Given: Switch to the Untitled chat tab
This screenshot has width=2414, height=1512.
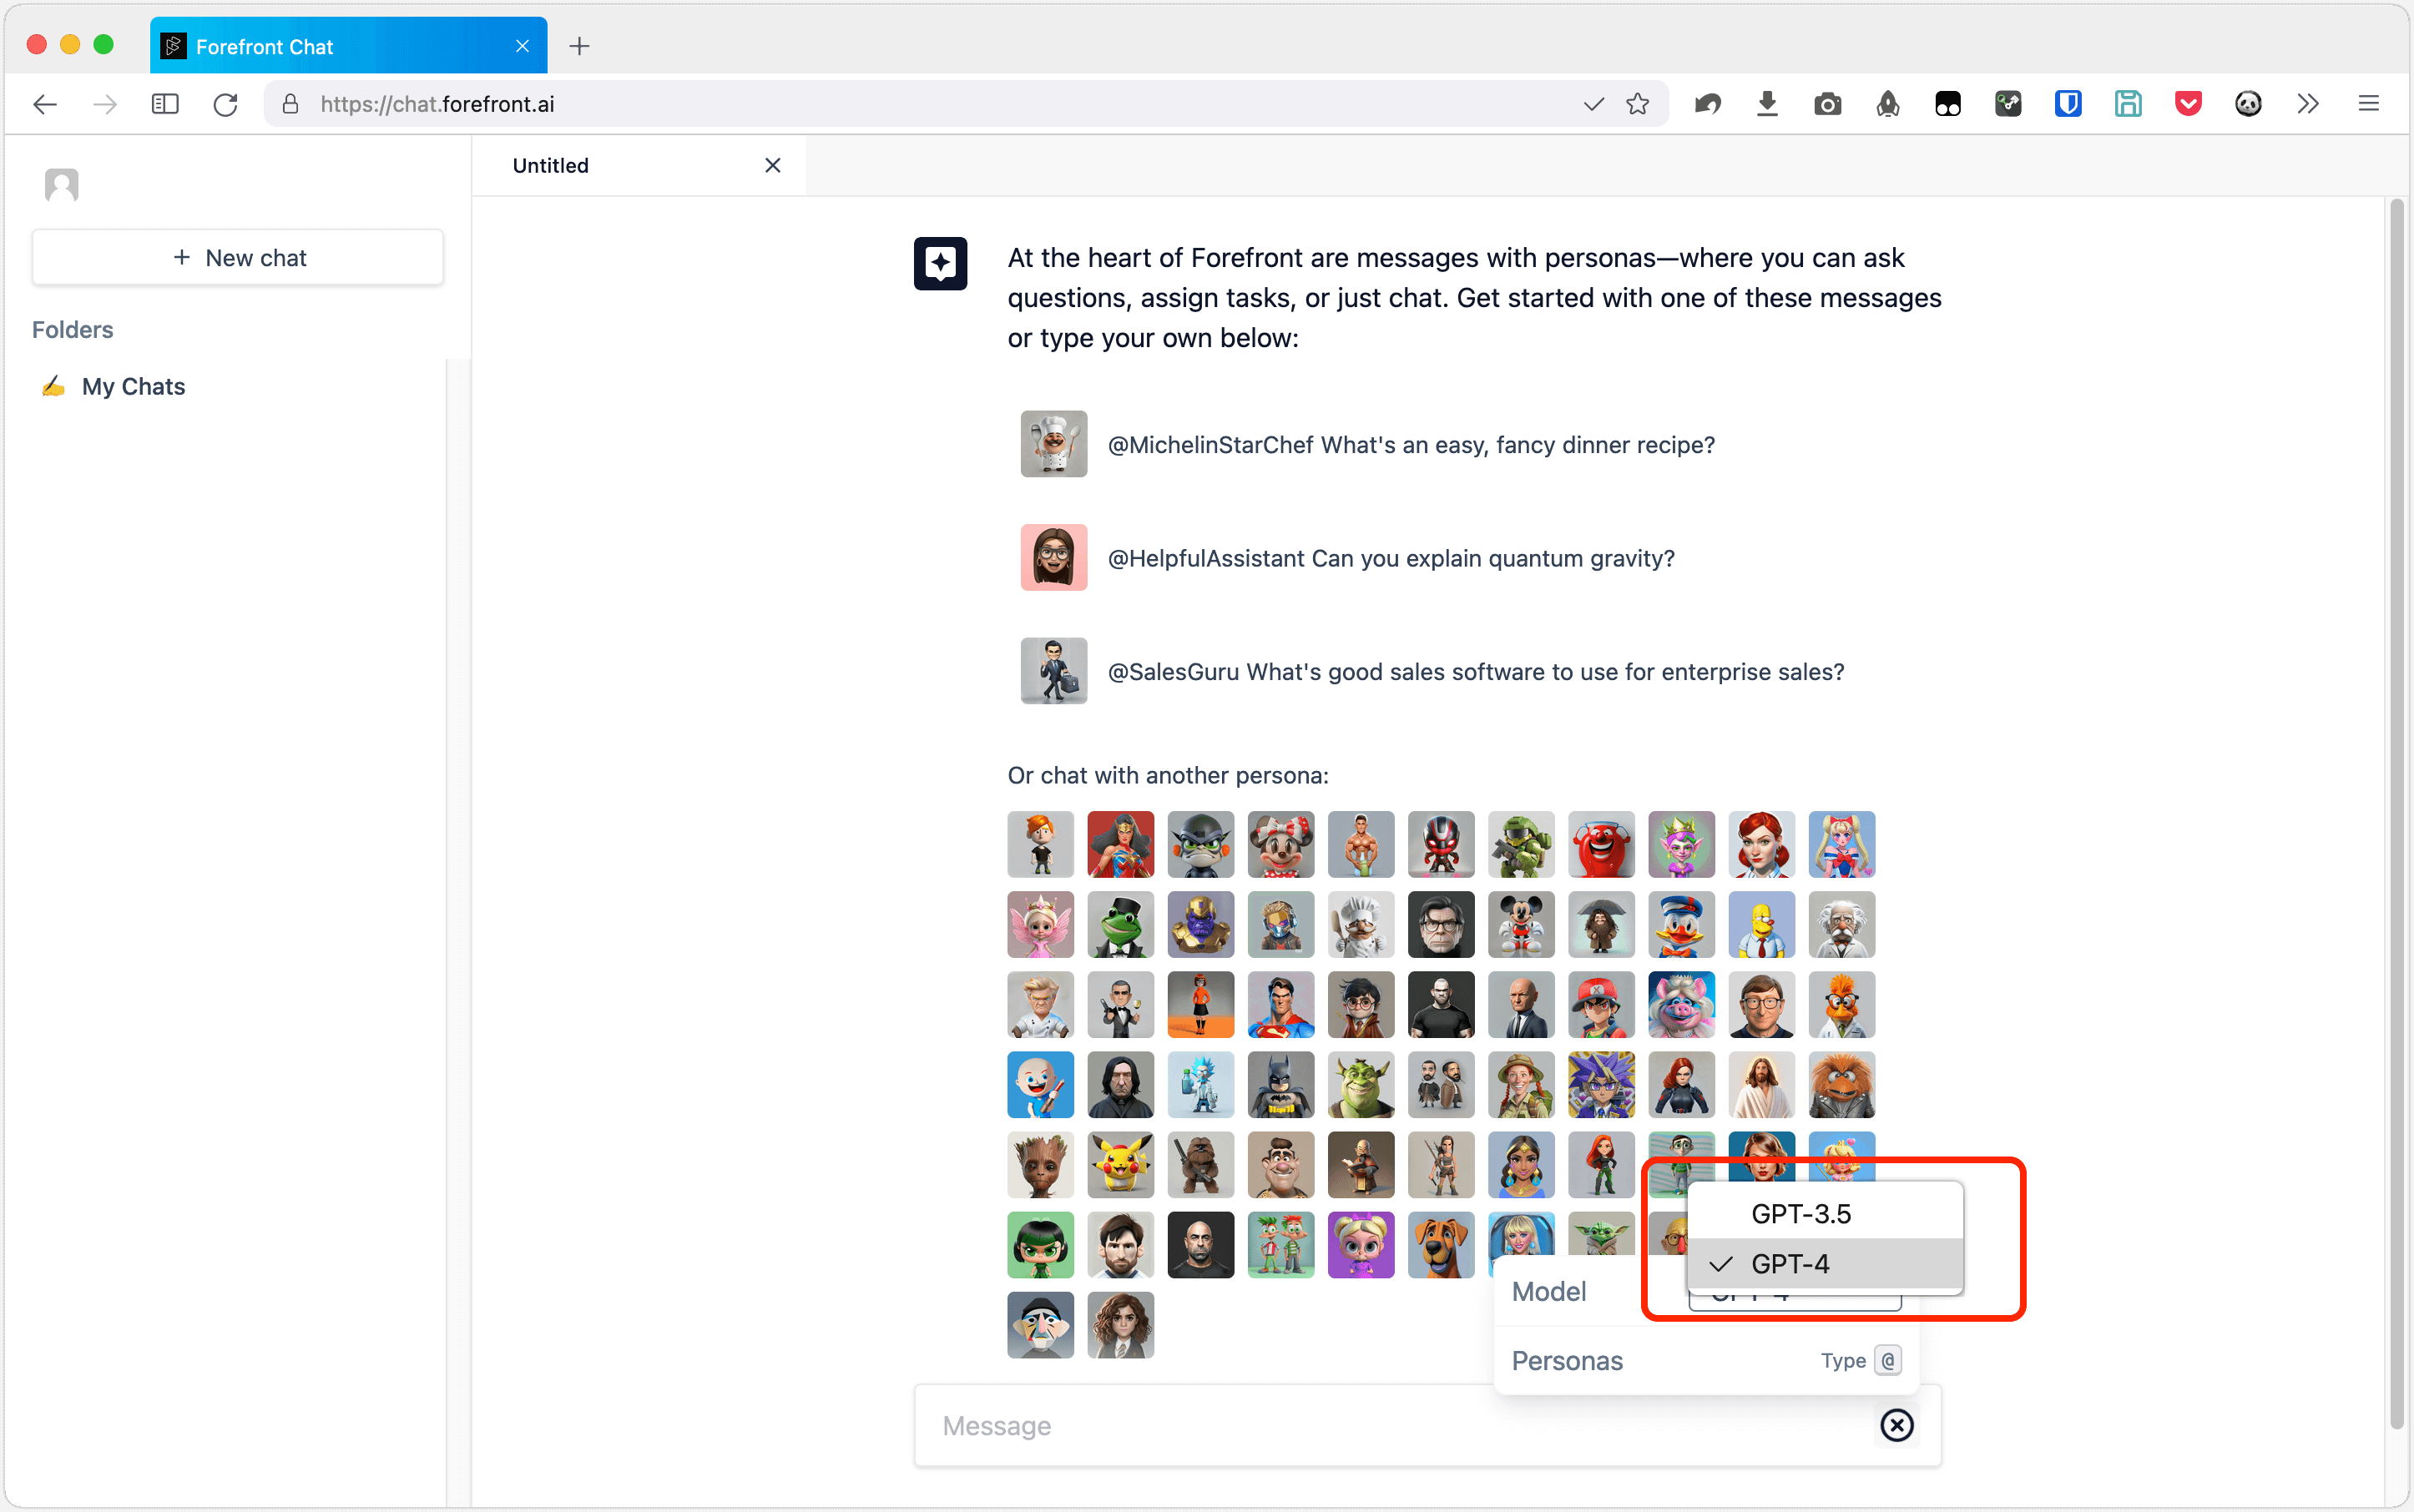Looking at the screenshot, I should point(551,165).
